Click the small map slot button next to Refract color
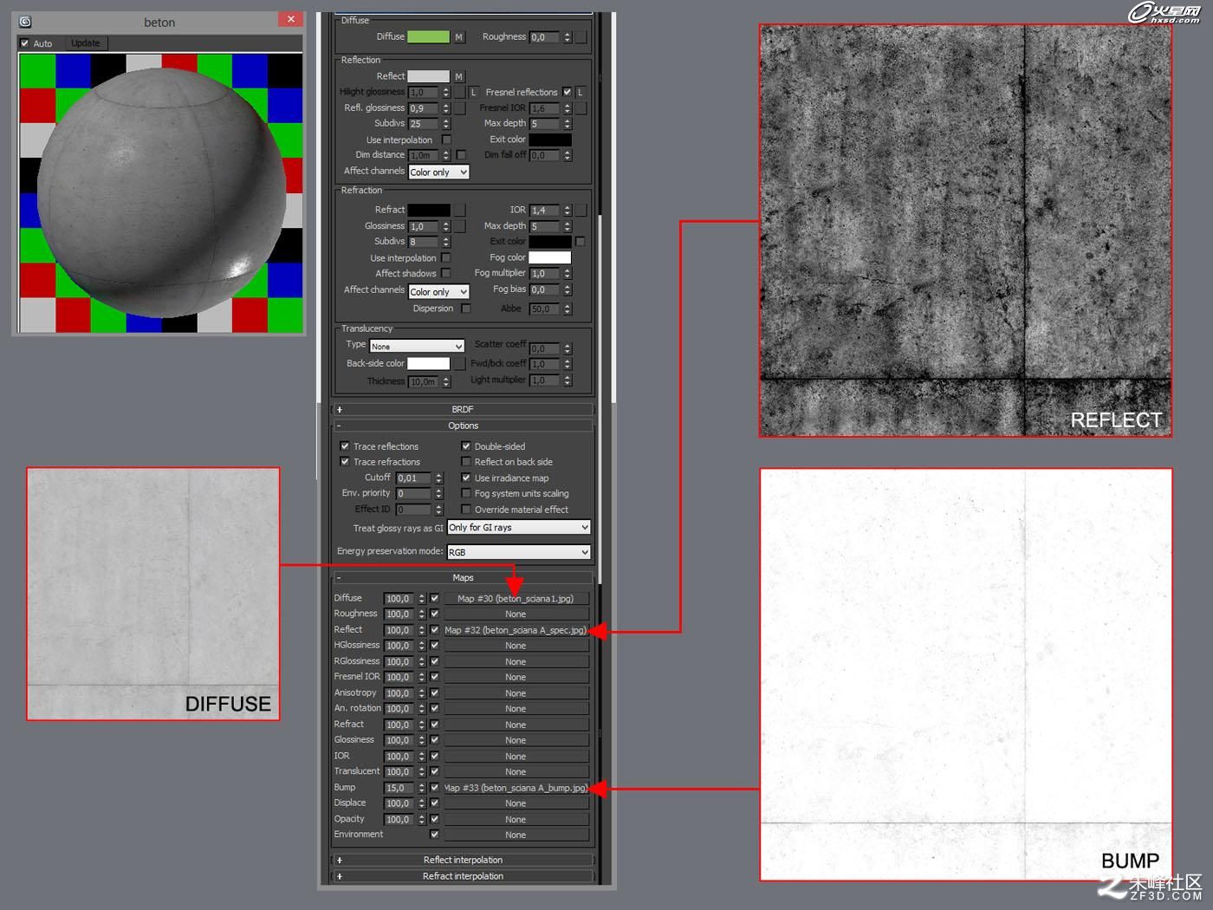This screenshot has width=1213, height=910. (459, 210)
